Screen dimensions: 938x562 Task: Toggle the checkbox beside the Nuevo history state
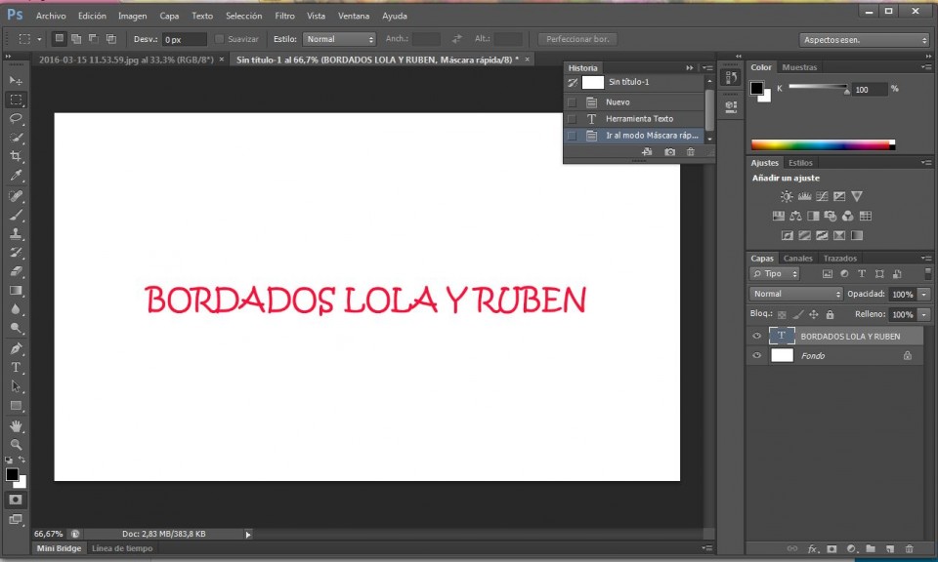coord(572,102)
